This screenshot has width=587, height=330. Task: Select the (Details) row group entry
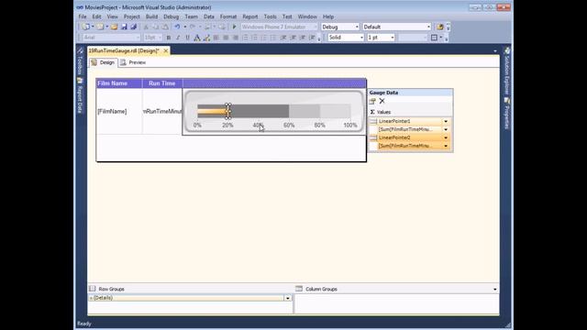tap(186, 298)
